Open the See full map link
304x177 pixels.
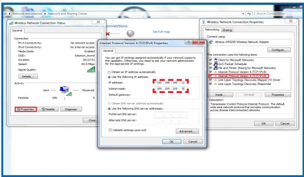[161, 32]
